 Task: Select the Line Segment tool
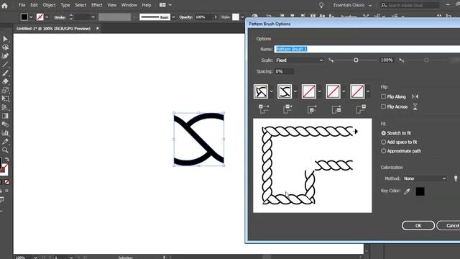click(x=5, y=64)
